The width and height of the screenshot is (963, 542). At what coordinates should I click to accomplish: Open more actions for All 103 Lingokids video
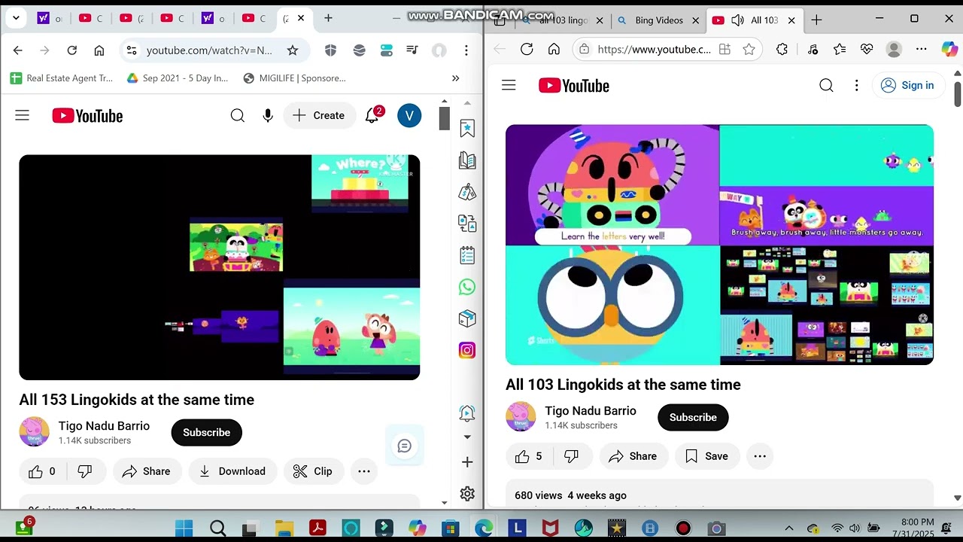tap(760, 456)
